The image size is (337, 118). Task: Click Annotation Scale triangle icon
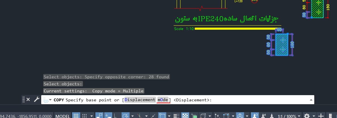[x=272, y=116]
